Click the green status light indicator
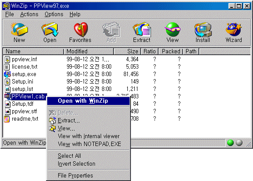Image resolution: width=253 pixels, height=181 pixels. pos(230,143)
